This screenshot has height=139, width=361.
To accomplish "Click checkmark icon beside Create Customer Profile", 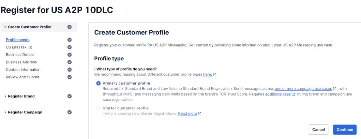I will click(69, 27).
